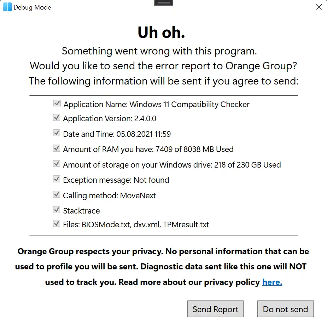Click the 'Uh oh.' heading
Image resolution: width=327 pixels, height=327 pixels.
(x=161, y=33)
